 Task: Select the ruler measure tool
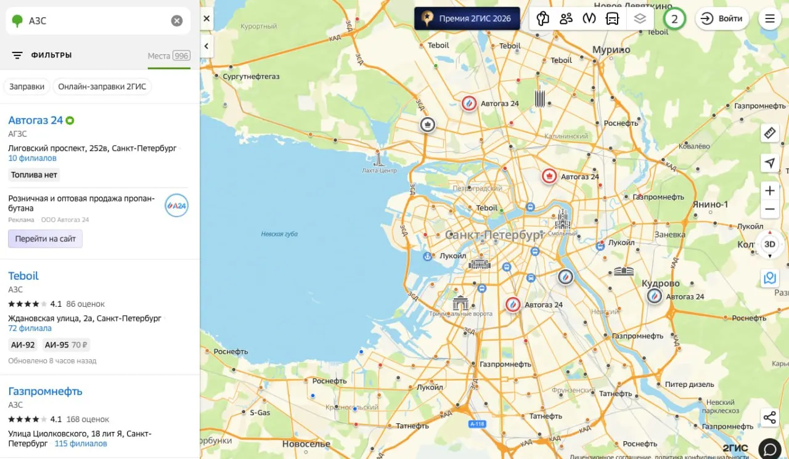click(x=769, y=132)
